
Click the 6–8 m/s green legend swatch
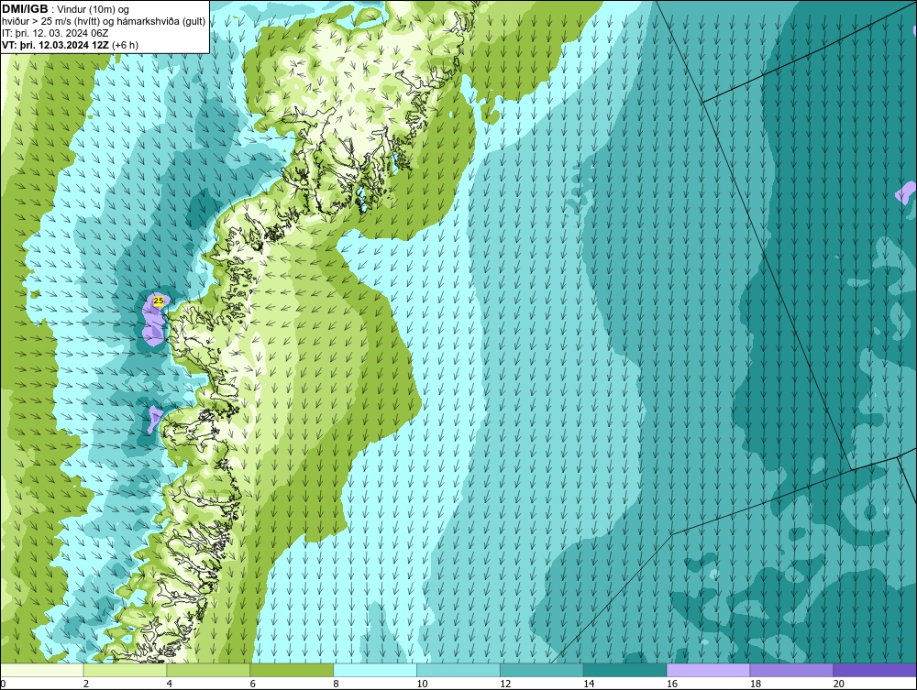pyautogui.click(x=292, y=670)
